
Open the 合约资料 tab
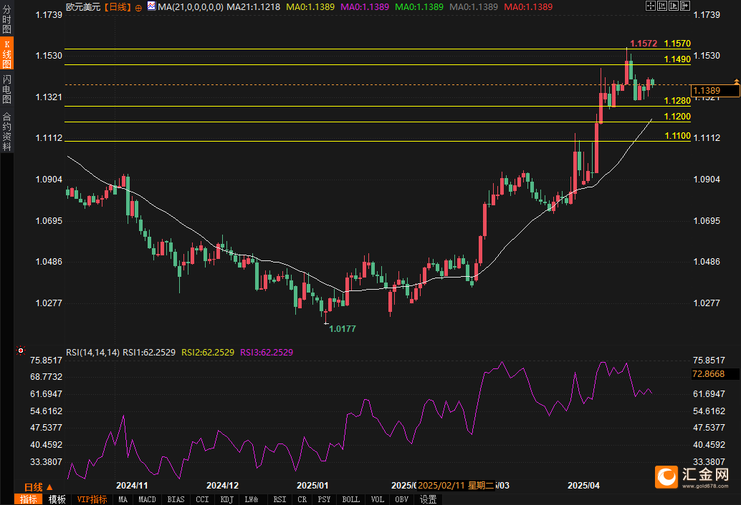point(7,132)
